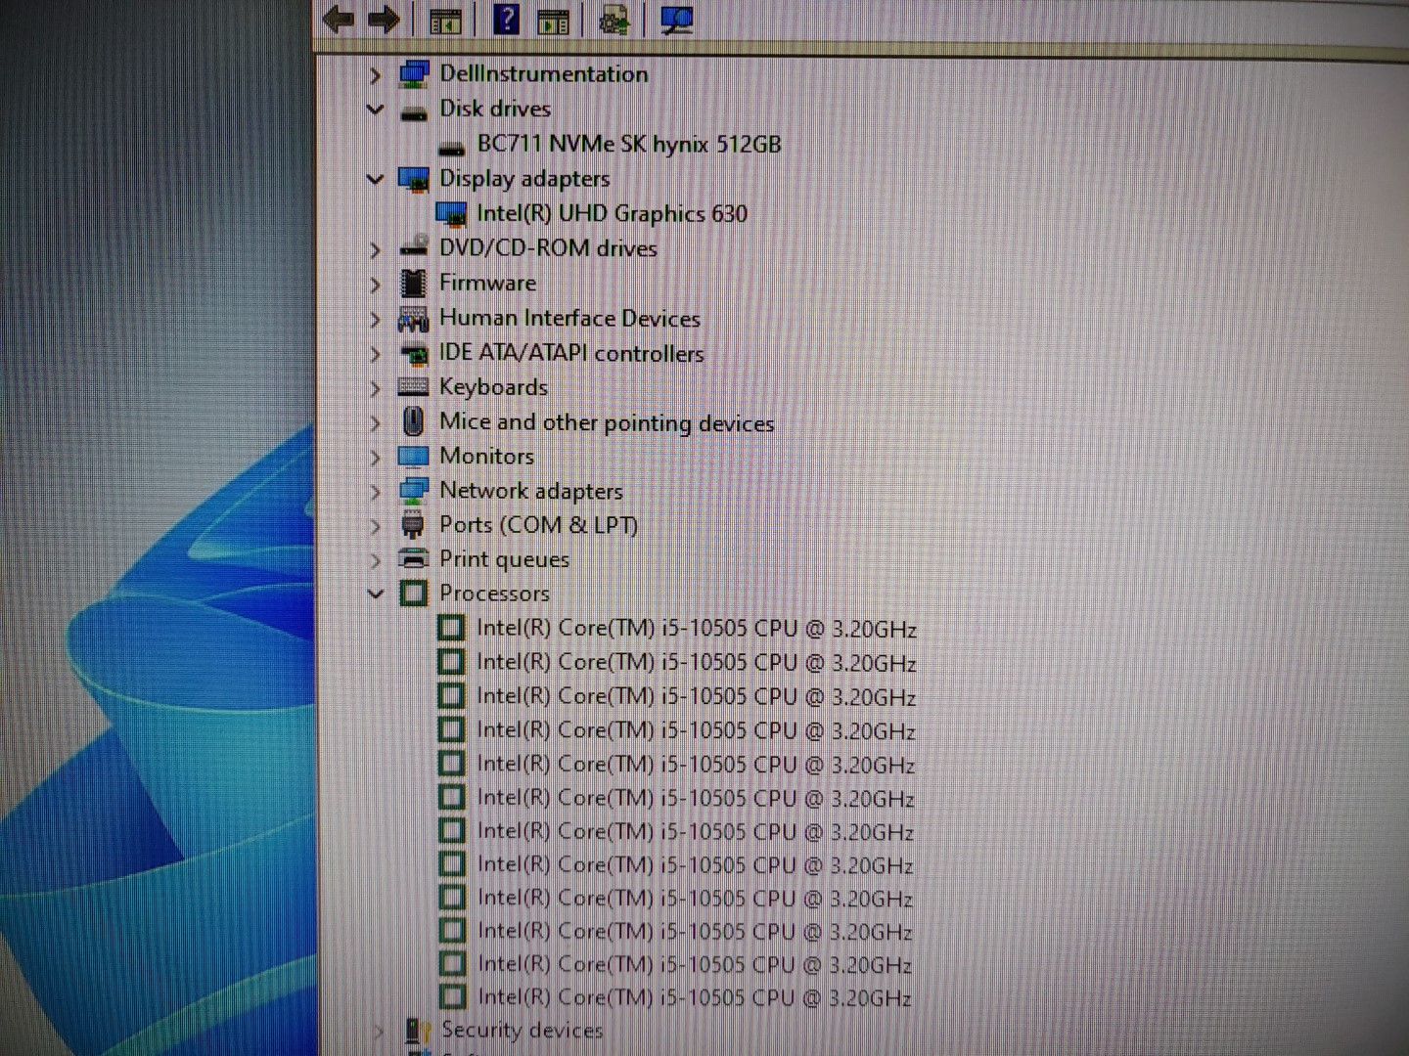The width and height of the screenshot is (1409, 1056).
Task: Select the i5-10505 entry just above Security devices
Action: coord(694,997)
